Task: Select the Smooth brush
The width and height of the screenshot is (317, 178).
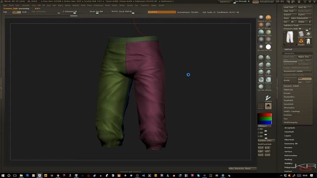Action: (x=268, y=65)
